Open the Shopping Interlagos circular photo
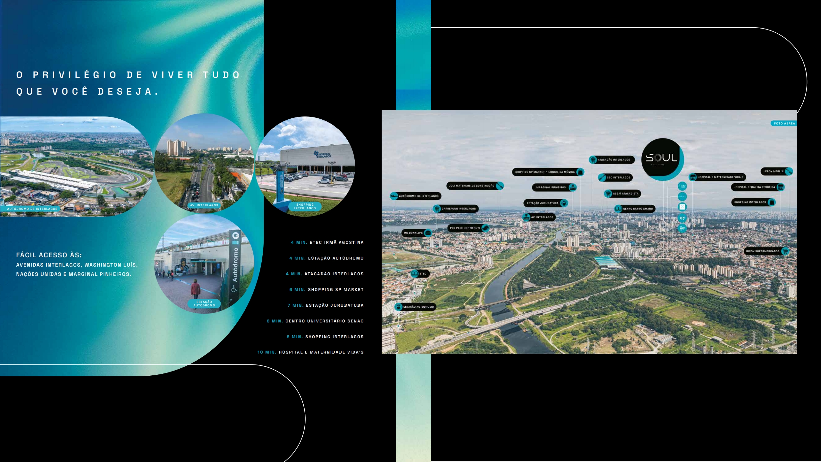 [305, 167]
